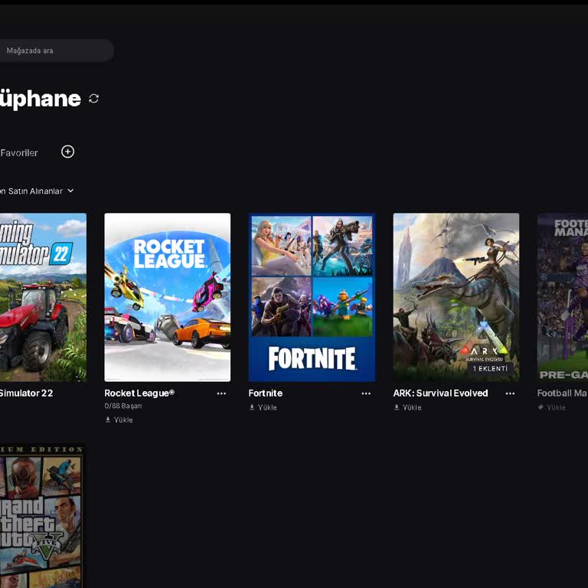
Task: Click the icon beside Yükle under Football Manager
Action: click(541, 407)
